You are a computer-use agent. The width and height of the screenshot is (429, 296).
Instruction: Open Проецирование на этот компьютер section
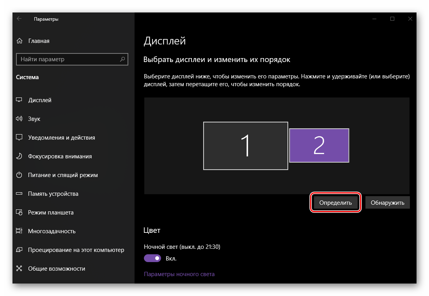pos(76,250)
